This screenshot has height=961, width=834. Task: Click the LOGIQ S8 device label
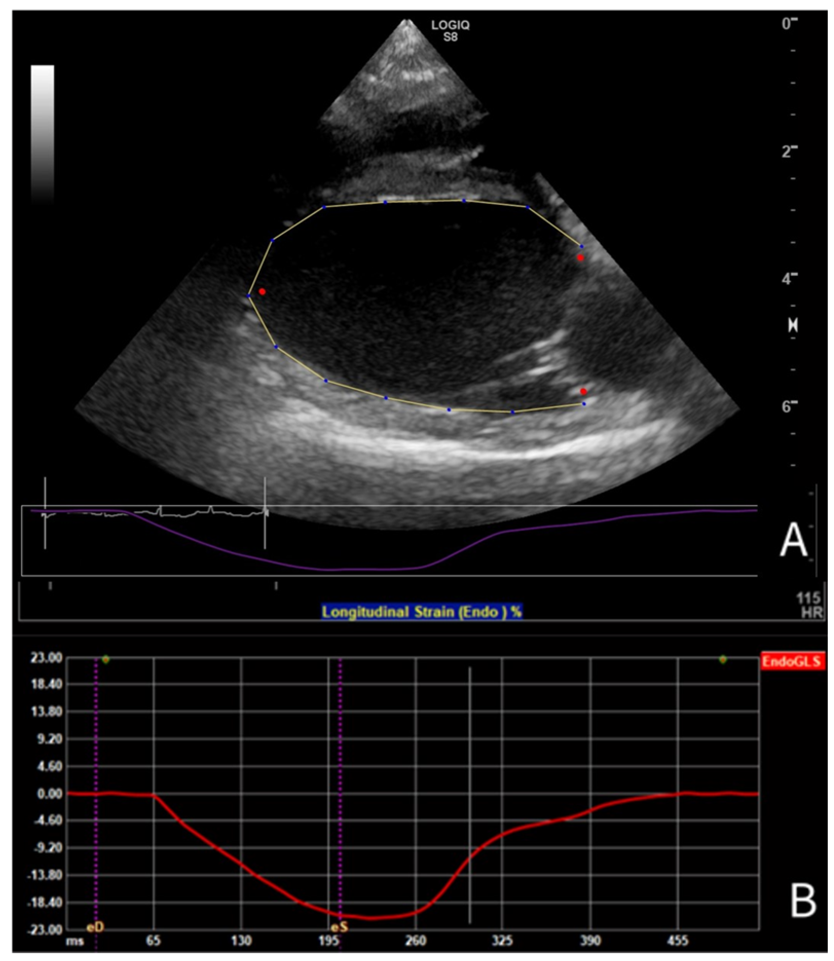tap(450, 30)
